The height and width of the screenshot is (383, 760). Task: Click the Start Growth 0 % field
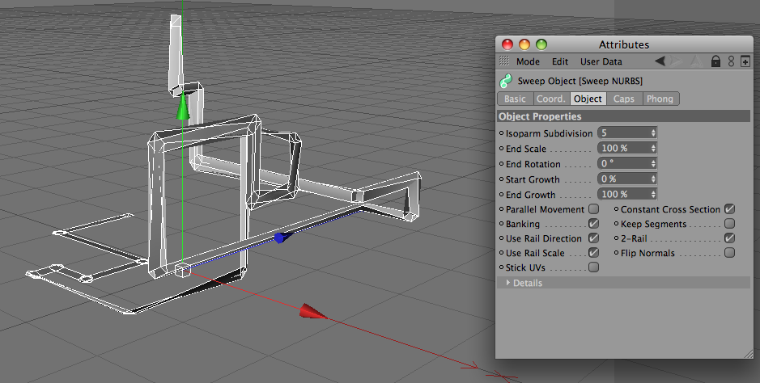coord(624,179)
